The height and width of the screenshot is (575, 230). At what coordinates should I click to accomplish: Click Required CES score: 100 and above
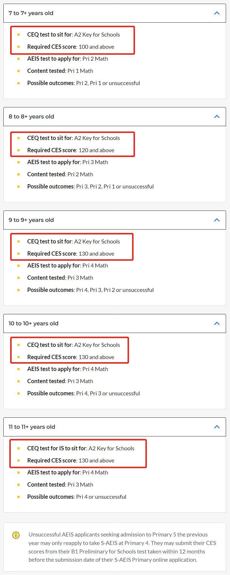(71, 47)
